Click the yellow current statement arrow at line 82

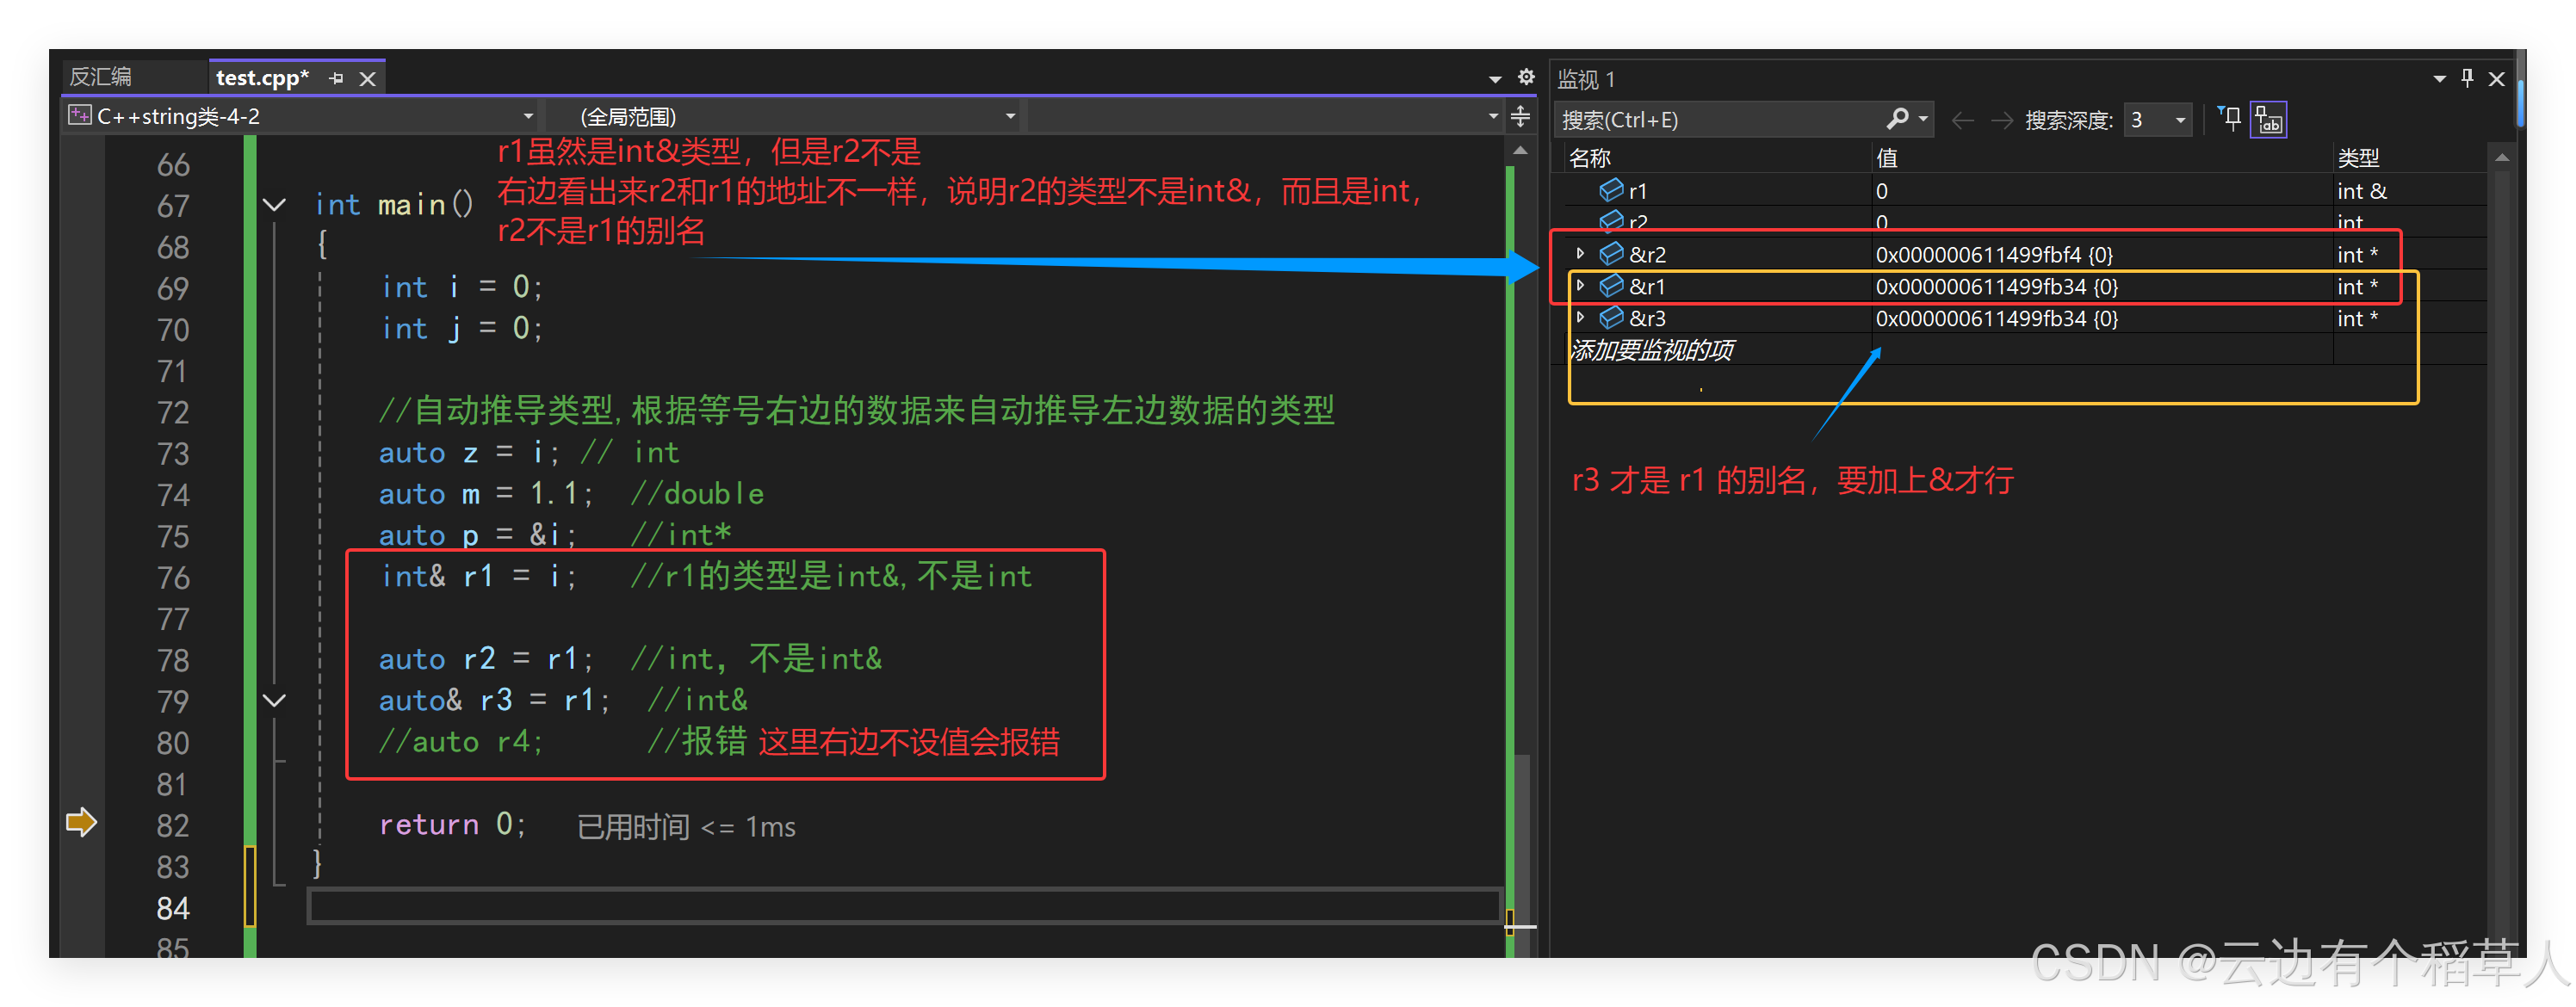81,822
